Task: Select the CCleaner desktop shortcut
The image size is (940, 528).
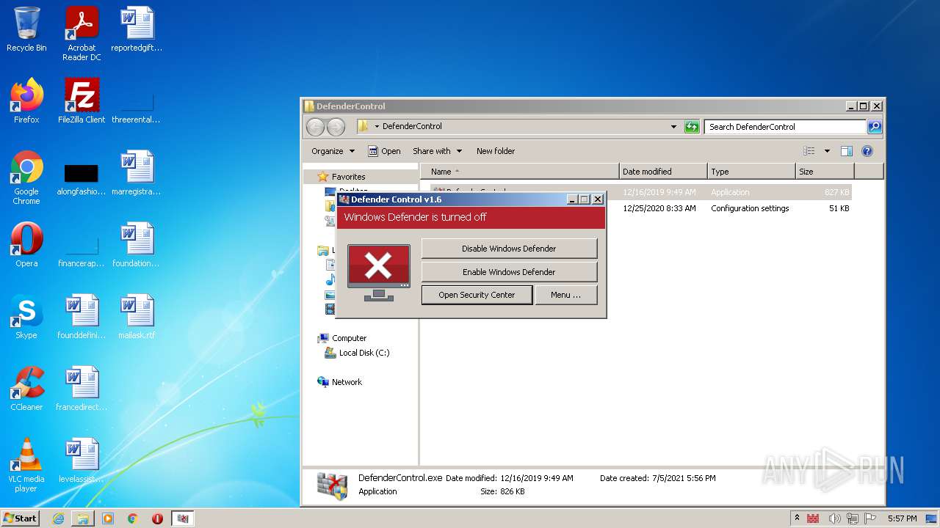Action: tap(26, 388)
